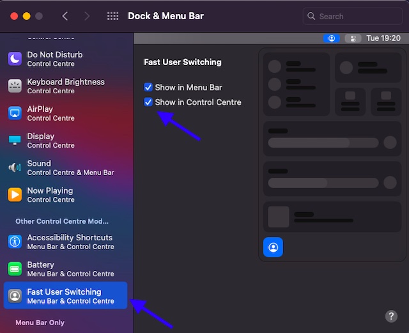409x333 pixels.
Task: Click the magnifier icon in search box
Action: tap(311, 16)
